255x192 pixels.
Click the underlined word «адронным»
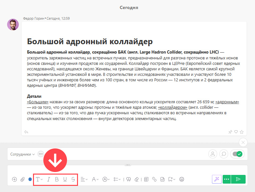[227, 102]
